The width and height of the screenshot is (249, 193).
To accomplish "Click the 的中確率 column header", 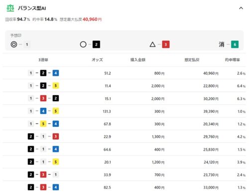I will (233, 60).
